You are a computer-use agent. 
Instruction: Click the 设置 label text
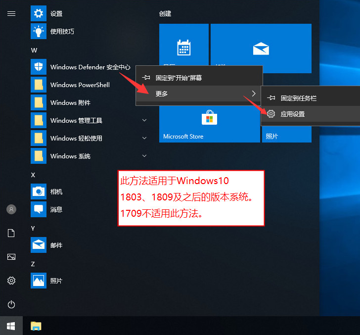(56, 13)
